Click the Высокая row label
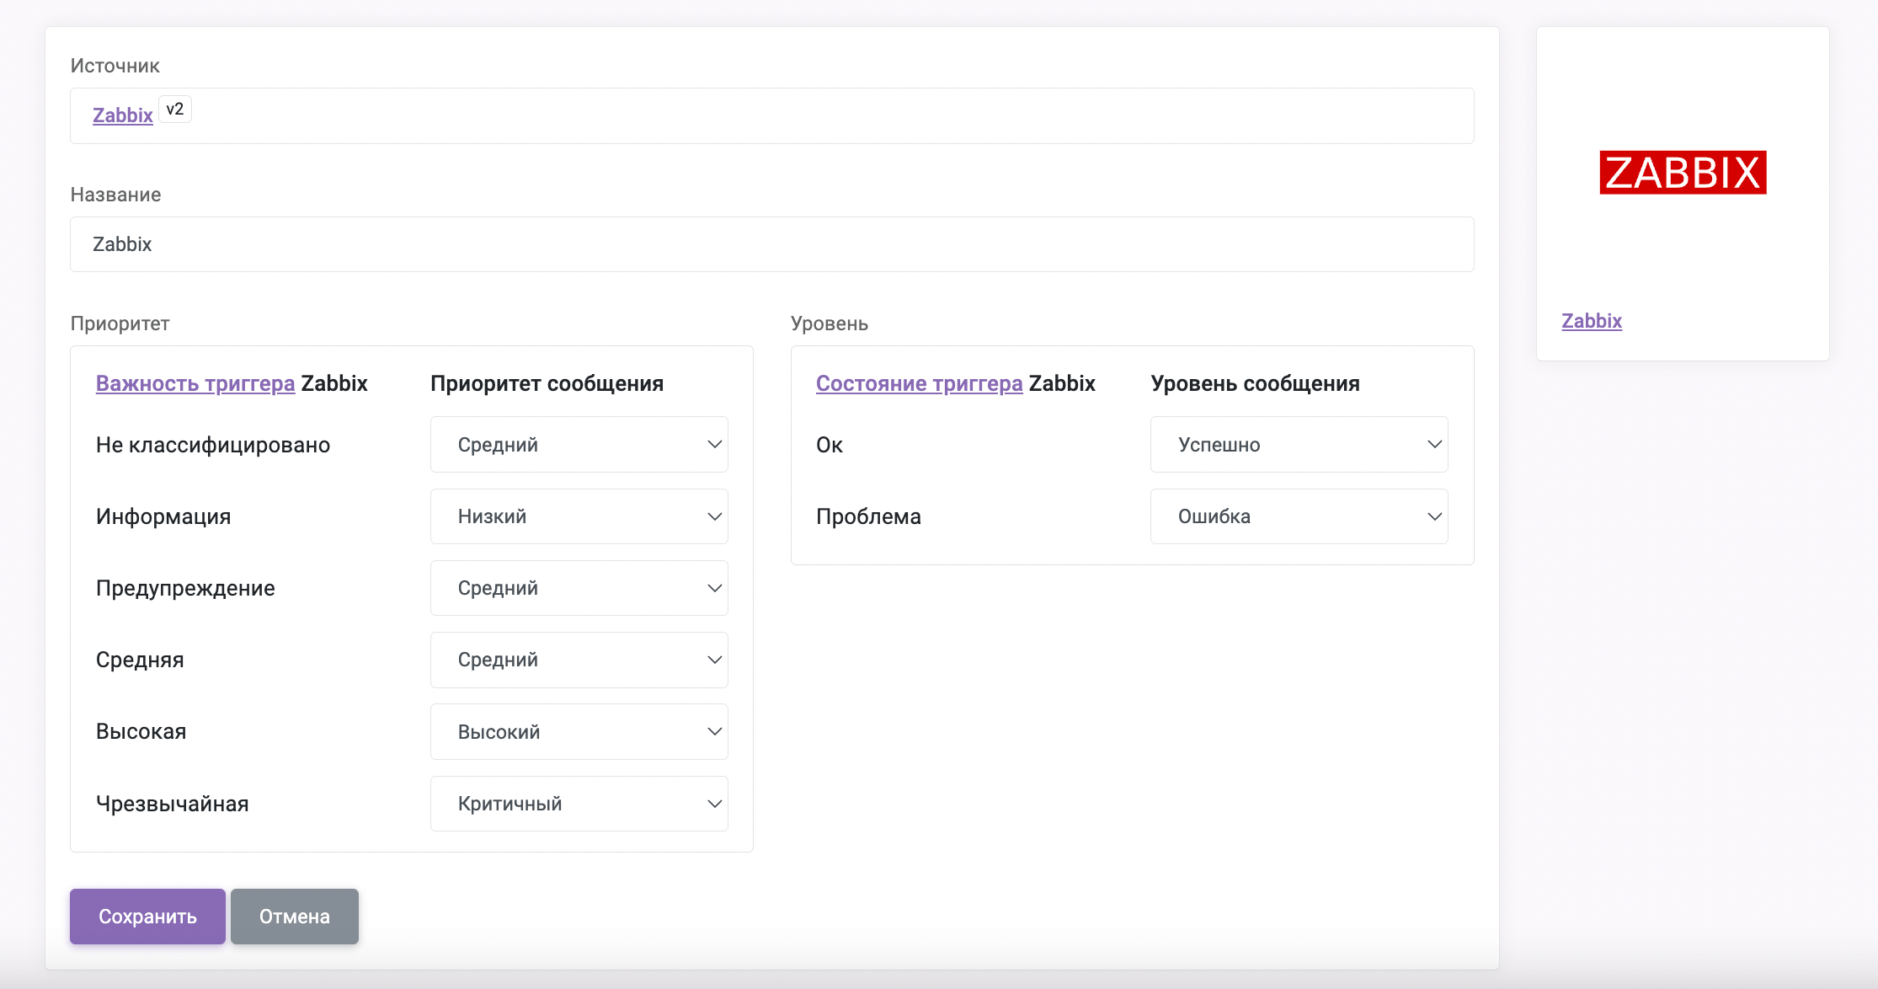The width and height of the screenshot is (1878, 989). [x=141, y=731]
